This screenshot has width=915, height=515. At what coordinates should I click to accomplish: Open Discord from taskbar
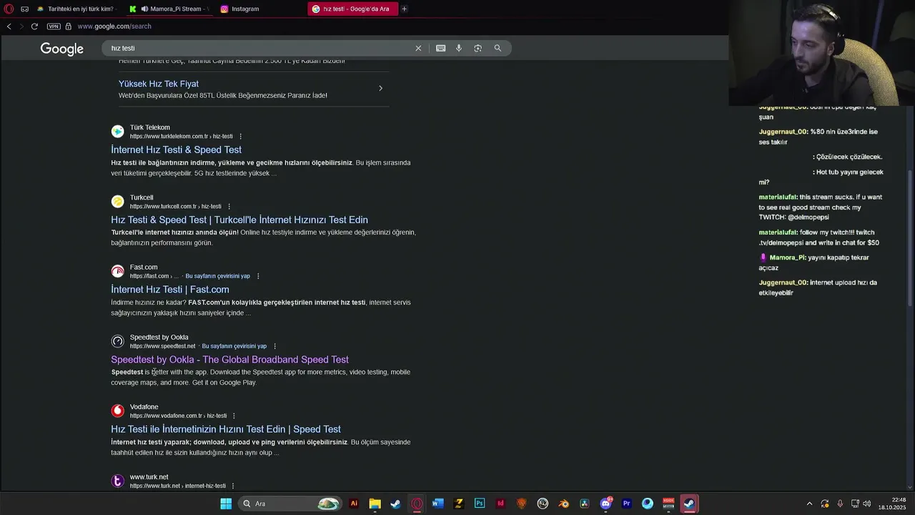click(605, 504)
